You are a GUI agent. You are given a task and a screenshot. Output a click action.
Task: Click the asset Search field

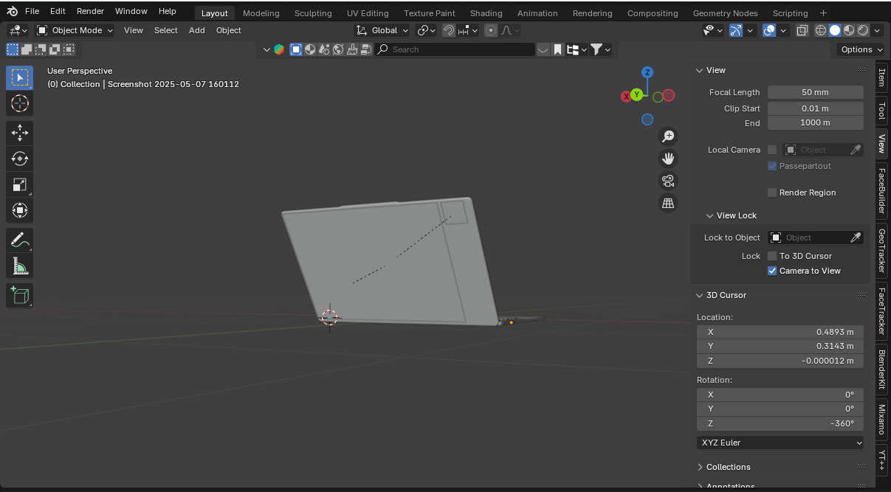tap(455, 49)
